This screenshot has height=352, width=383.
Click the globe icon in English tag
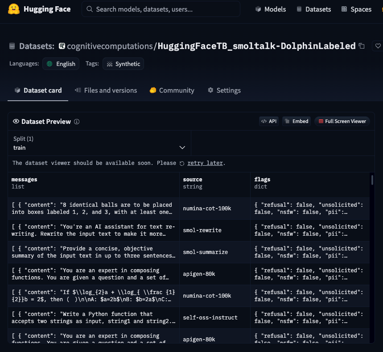tap(49, 64)
